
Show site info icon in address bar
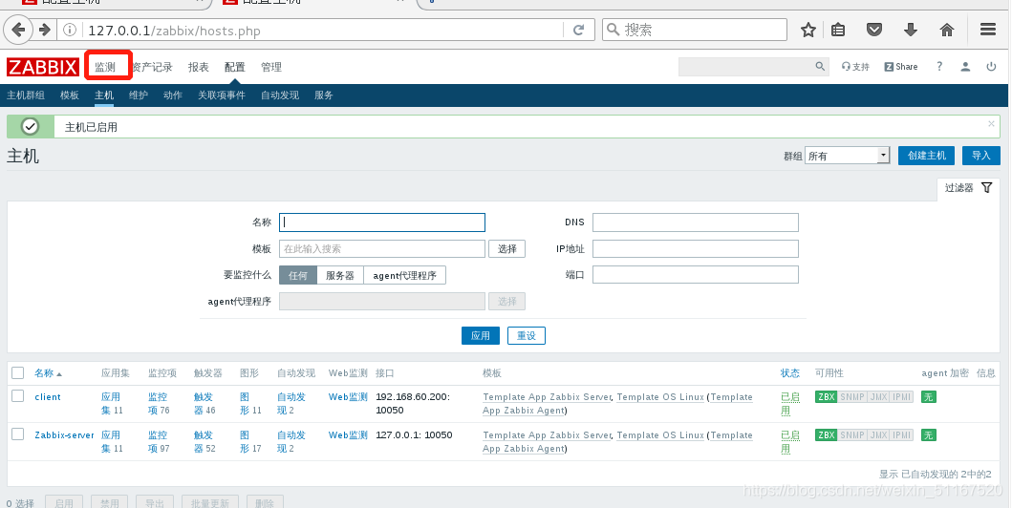coord(70,30)
